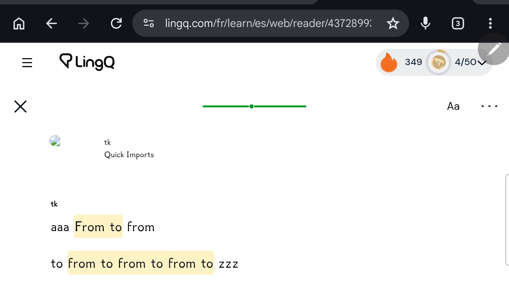Open the Aa text settings
Screen dimensions: 509x302
pyautogui.click(x=453, y=106)
